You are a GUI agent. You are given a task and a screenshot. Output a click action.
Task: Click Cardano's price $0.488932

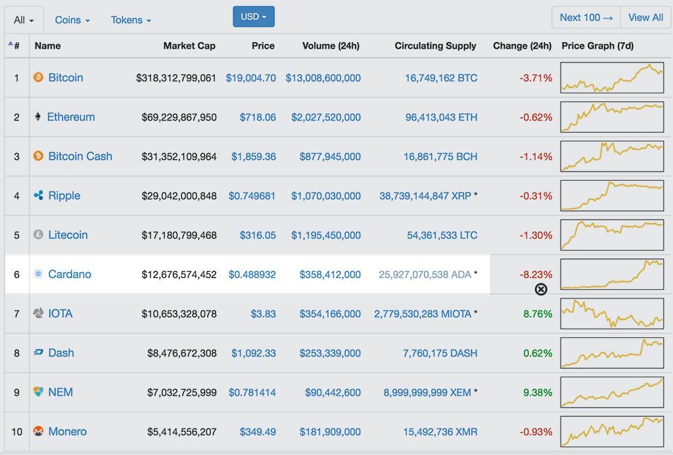point(252,274)
